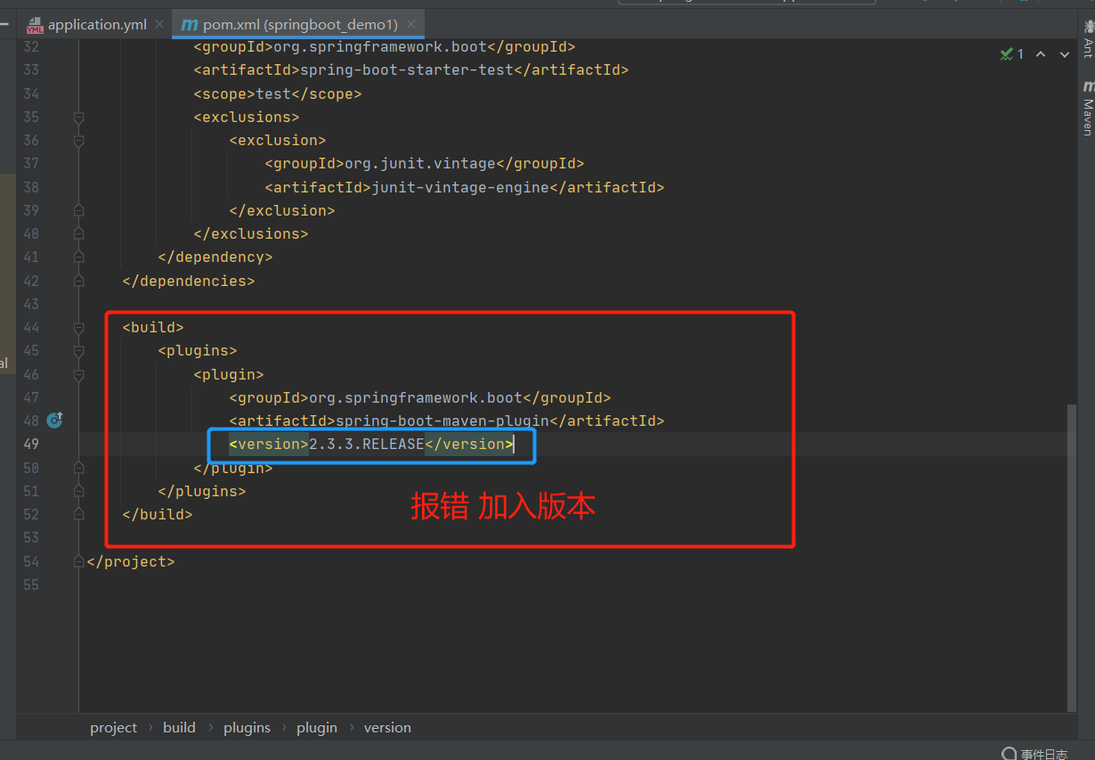
Task: Click the 'build' breadcrumb
Action: coord(179,728)
